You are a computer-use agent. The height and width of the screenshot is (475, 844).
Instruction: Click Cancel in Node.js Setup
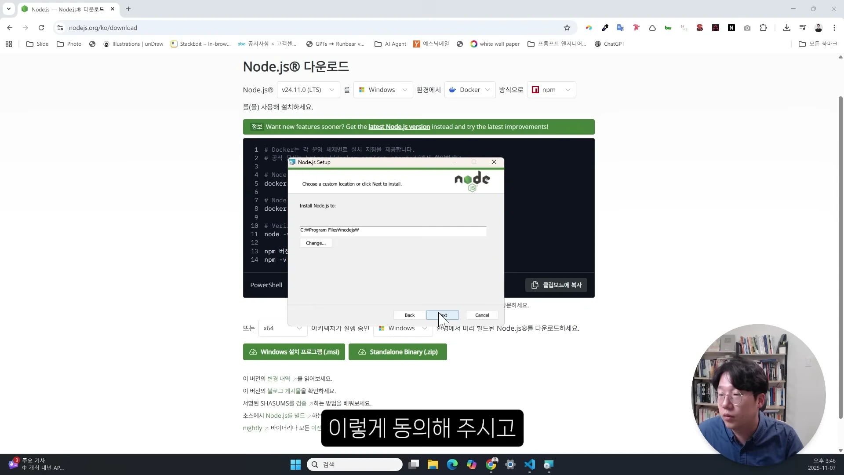pyautogui.click(x=482, y=315)
